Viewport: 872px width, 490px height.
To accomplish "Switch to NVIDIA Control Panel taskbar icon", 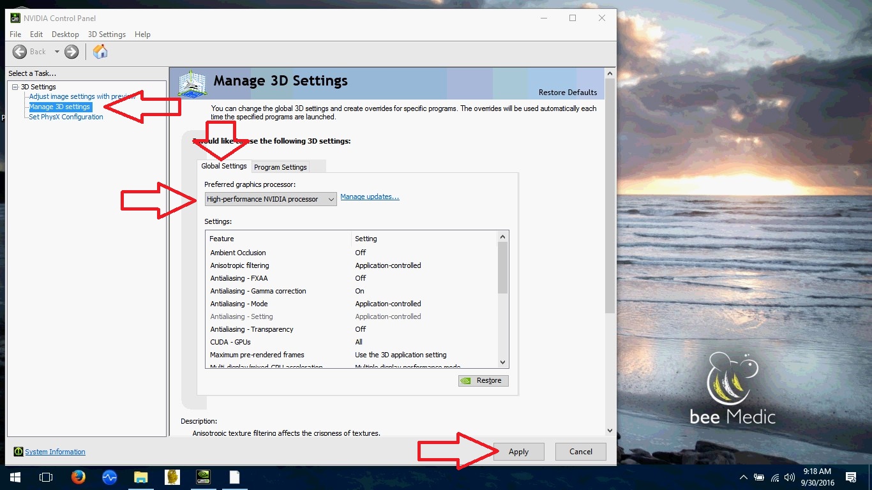I will tap(204, 477).
